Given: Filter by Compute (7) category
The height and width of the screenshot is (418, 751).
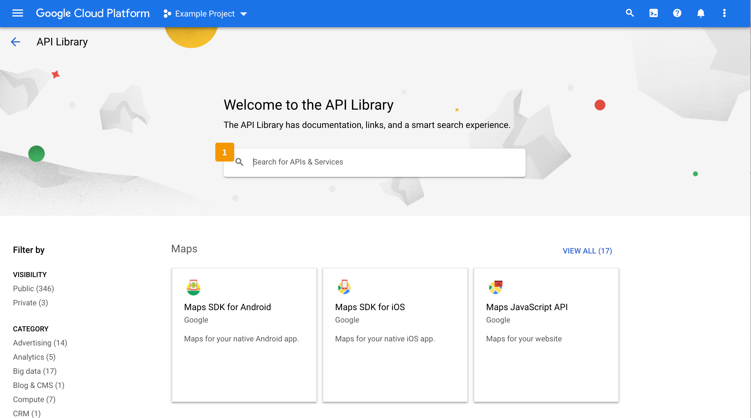Looking at the screenshot, I should [x=34, y=399].
